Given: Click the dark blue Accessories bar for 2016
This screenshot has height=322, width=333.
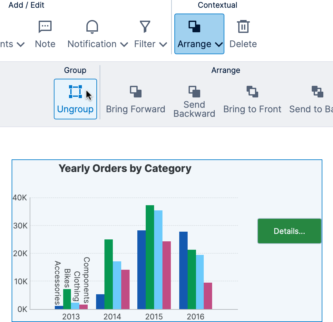Looking at the screenshot, I should click(x=183, y=270).
